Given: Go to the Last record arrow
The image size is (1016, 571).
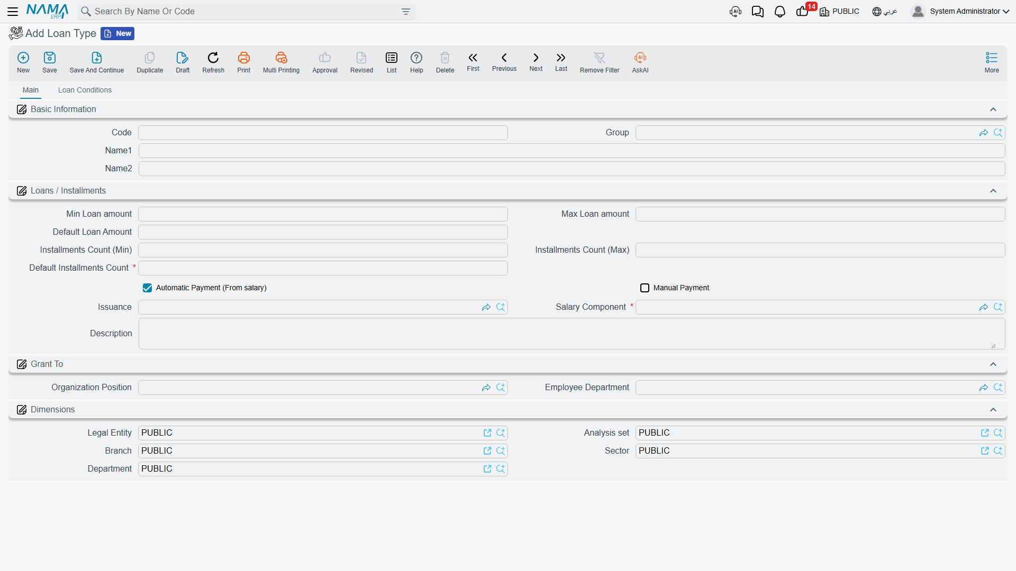Looking at the screenshot, I should pos(561,58).
